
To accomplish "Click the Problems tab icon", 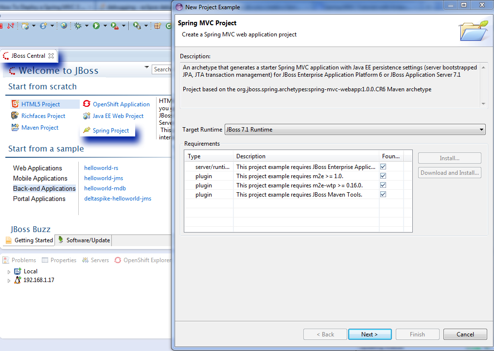I will [6, 260].
